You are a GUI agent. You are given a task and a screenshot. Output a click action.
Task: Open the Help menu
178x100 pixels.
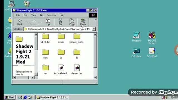tap(62, 15)
